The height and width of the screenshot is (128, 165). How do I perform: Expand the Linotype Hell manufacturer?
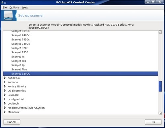click(x=5, y=99)
